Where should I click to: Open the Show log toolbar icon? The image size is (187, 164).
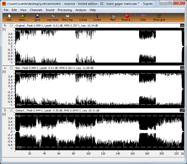(x=67, y=17)
